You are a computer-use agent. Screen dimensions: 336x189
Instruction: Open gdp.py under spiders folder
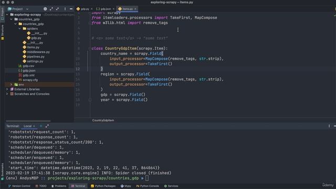(34, 38)
